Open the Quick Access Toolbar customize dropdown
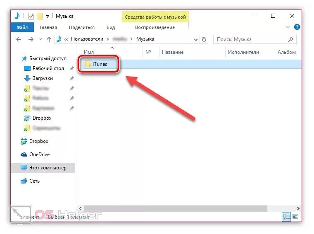The width and height of the screenshot is (314, 234). 48,17
